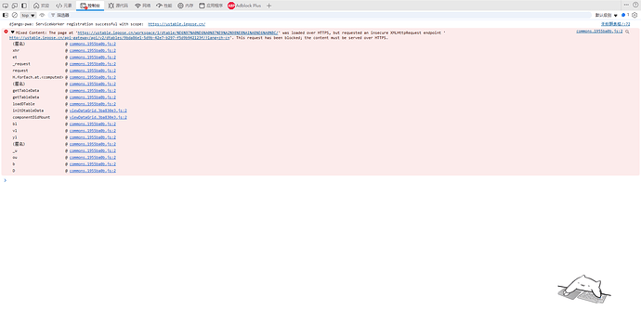
Task: Toggle the device emulation icon
Action: pos(15,6)
